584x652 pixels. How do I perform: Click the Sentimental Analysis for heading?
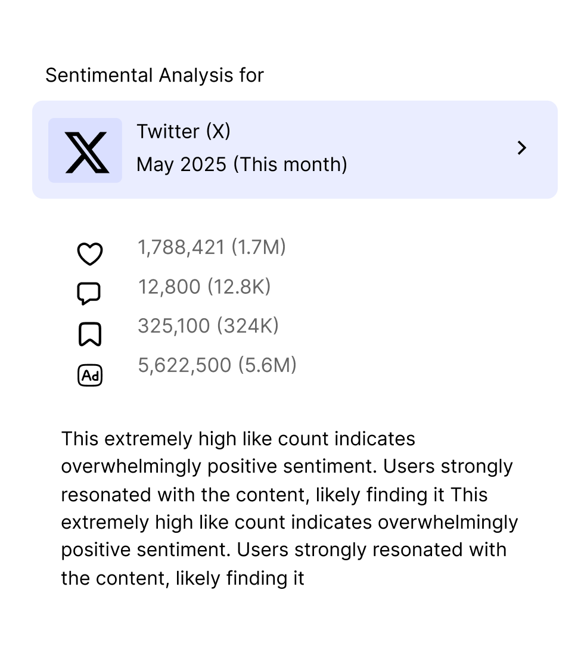click(x=154, y=76)
